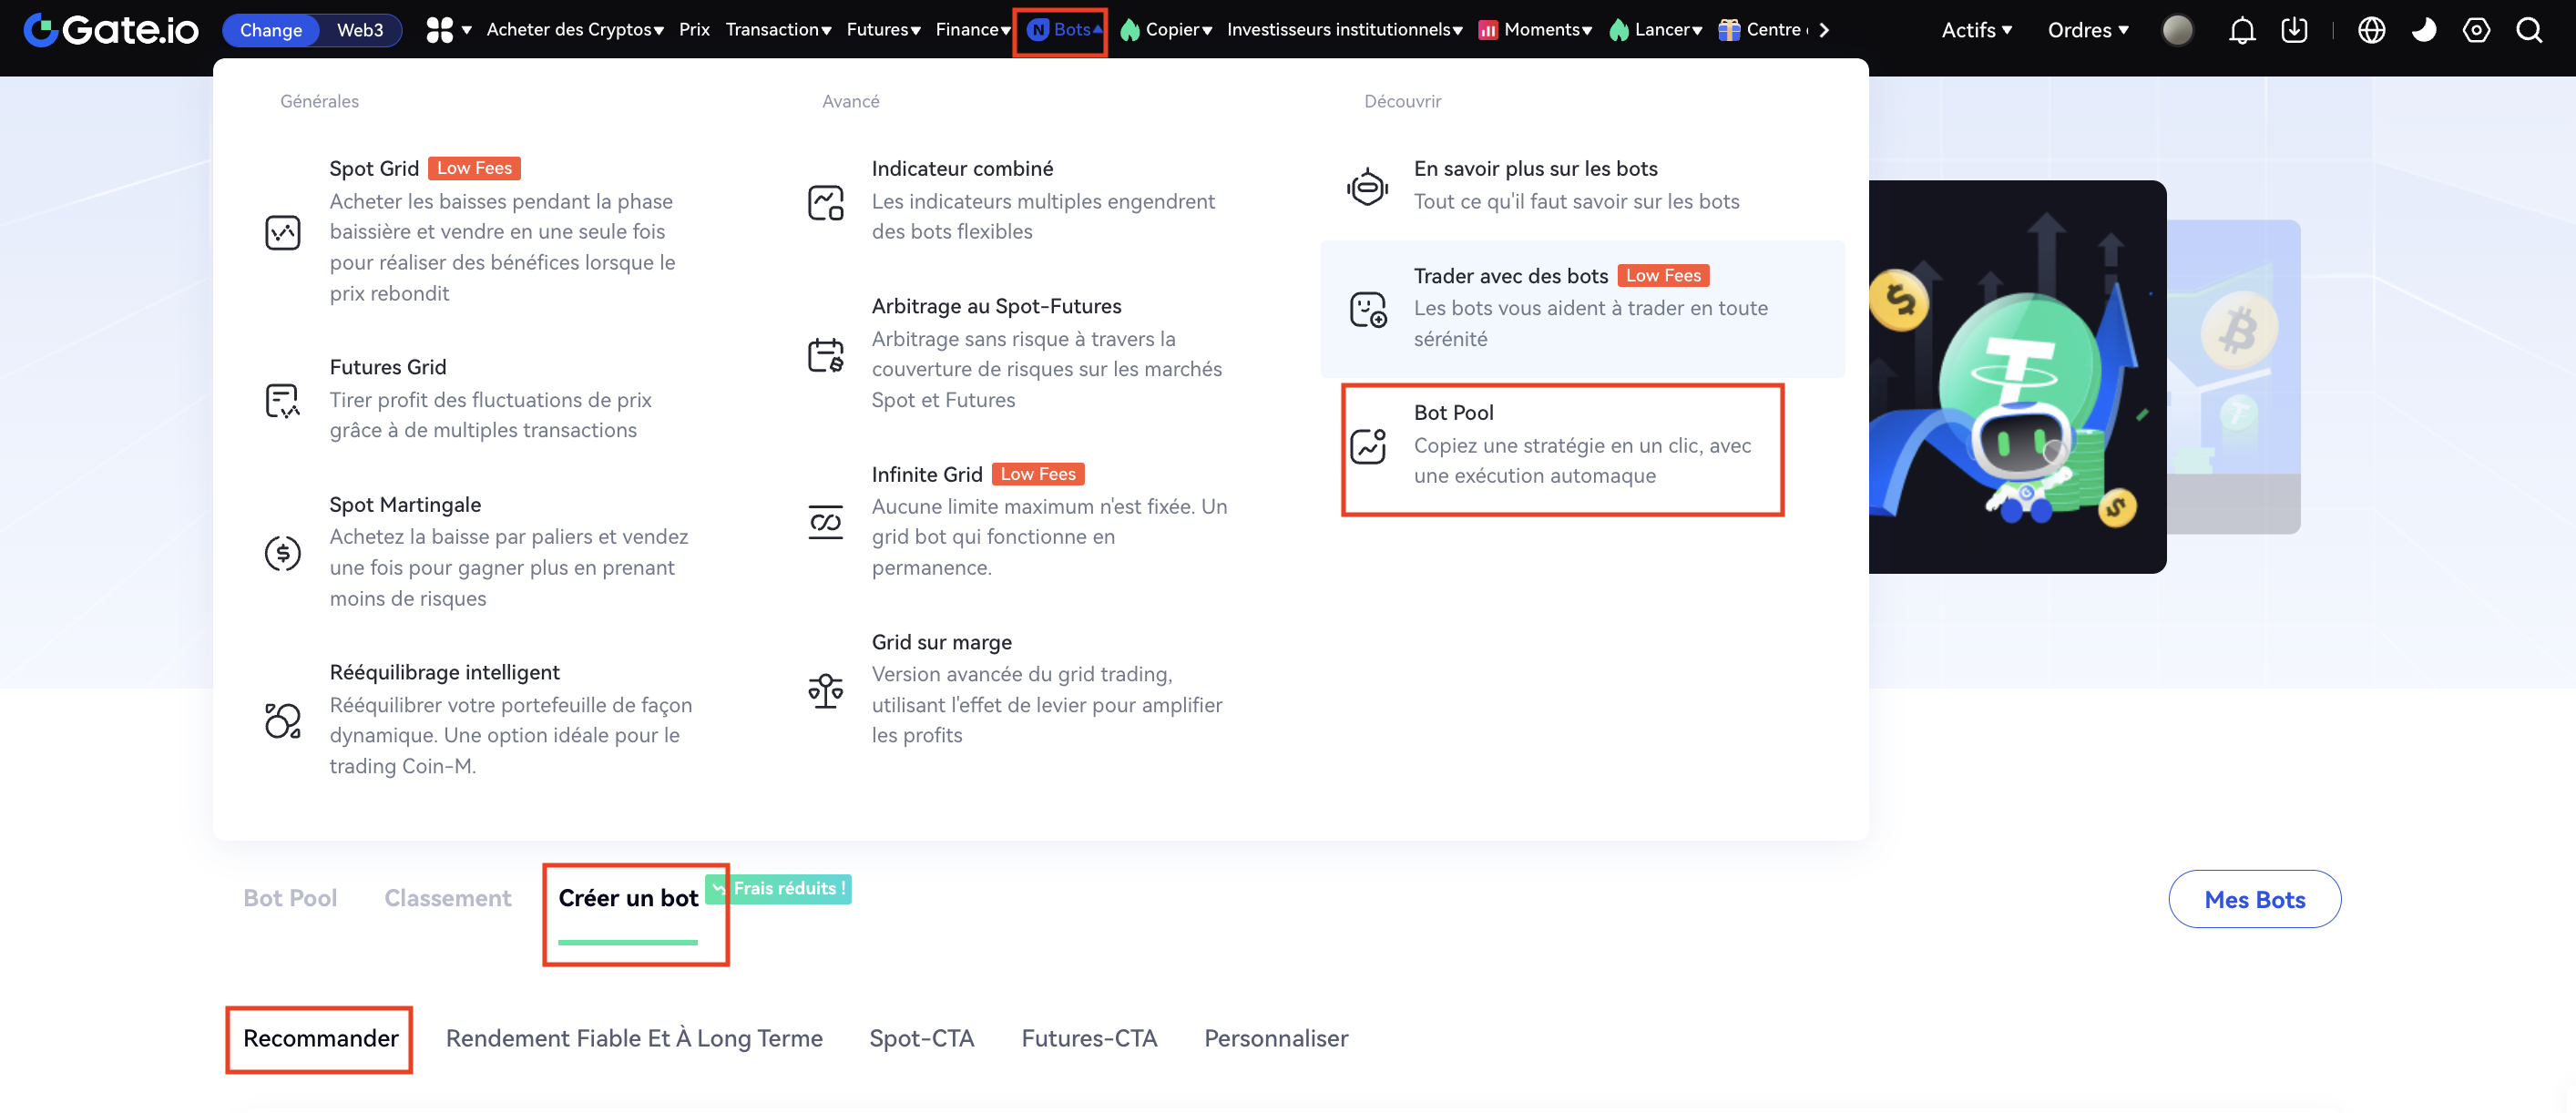Click the search magnifier icon
Screen dimensions: 2576x1113
2529,30
